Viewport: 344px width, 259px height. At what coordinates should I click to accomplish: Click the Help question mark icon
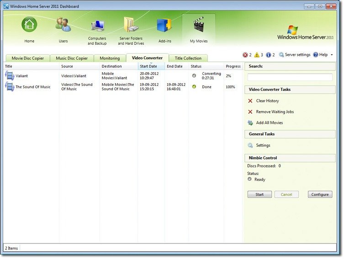[x=316, y=55]
